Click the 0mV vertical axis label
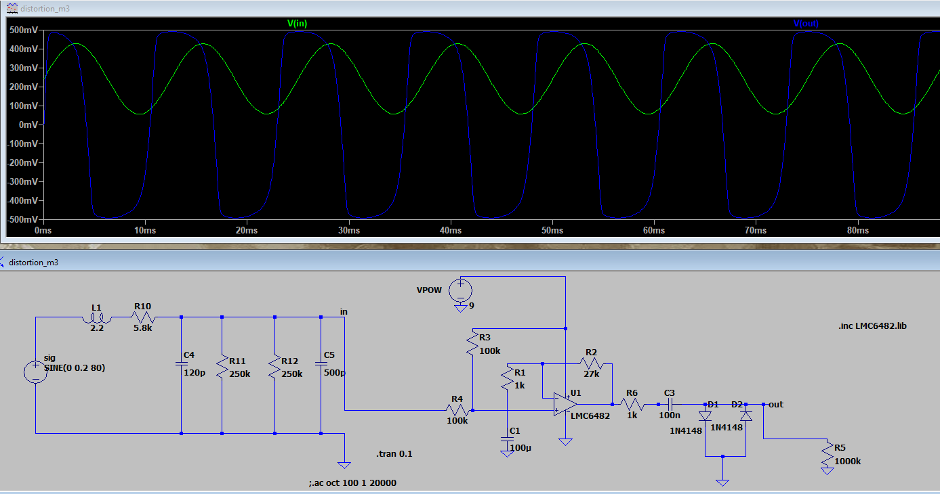This screenshot has height=494, width=940. [x=28, y=125]
